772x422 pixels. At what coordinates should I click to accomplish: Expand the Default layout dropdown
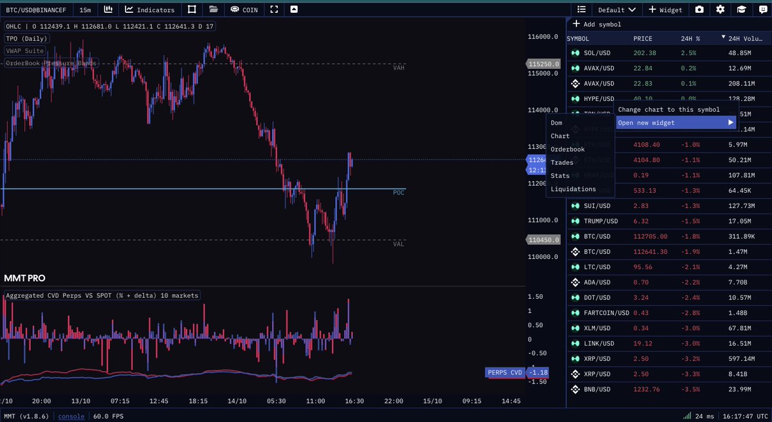tap(616, 10)
